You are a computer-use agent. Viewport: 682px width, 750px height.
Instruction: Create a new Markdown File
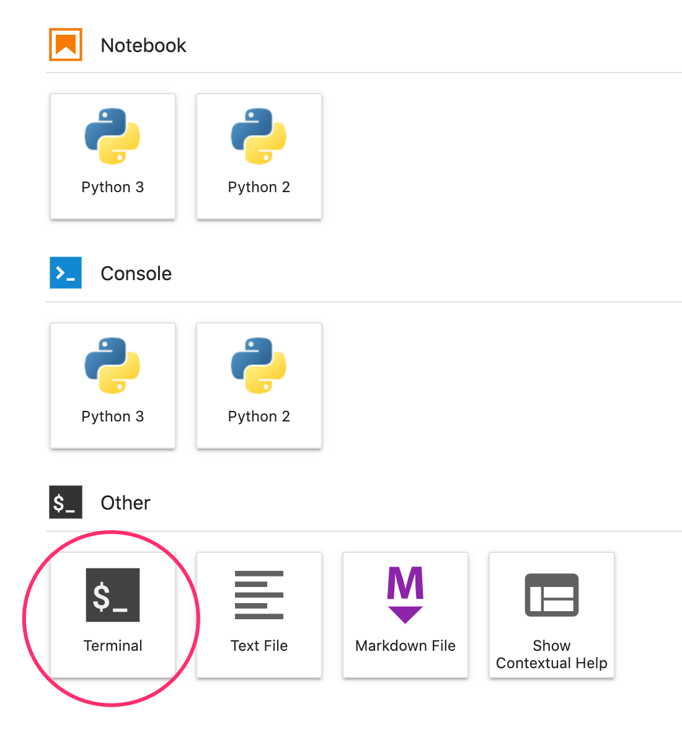pyautogui.click(x=405, y=615)
